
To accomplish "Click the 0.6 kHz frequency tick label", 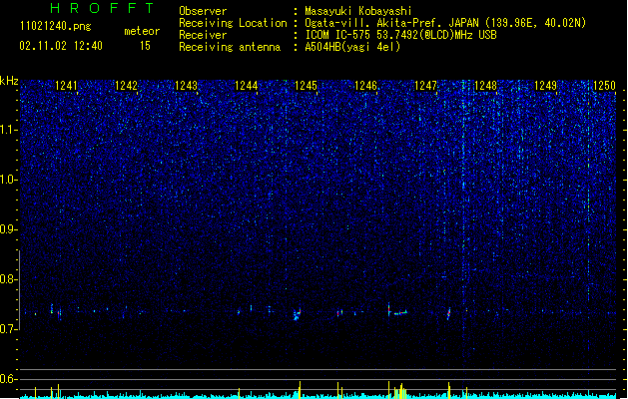I will point(9,379).
